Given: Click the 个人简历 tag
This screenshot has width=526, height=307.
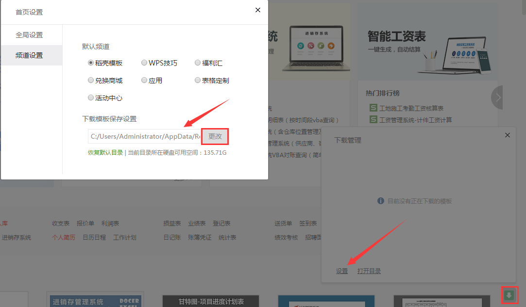Looking at the screenshot, I should 64,237.
